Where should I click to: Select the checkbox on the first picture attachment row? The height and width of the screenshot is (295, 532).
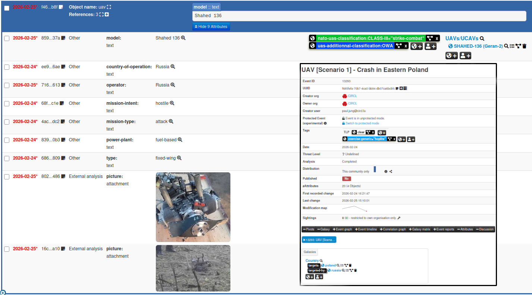(x=6, y=176)
